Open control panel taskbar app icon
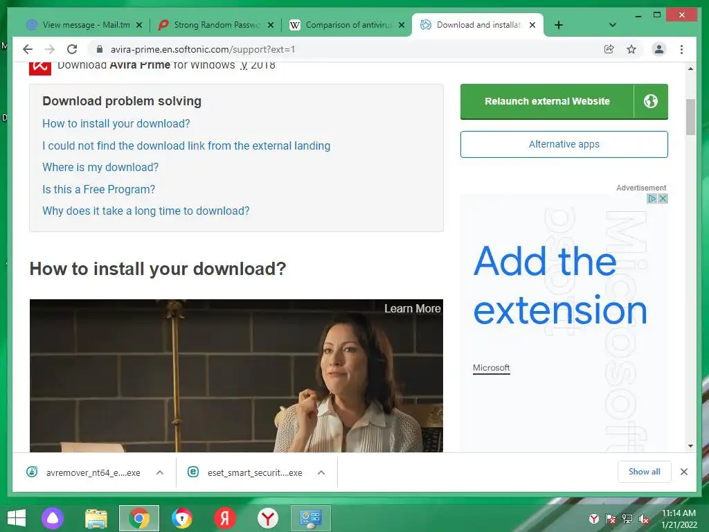The height and width of the screenshot is (532, 709). (x=311, y=518)
